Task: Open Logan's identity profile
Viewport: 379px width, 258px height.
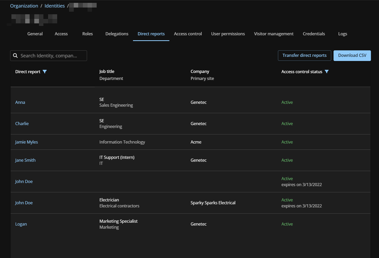Action: (21, 224)
